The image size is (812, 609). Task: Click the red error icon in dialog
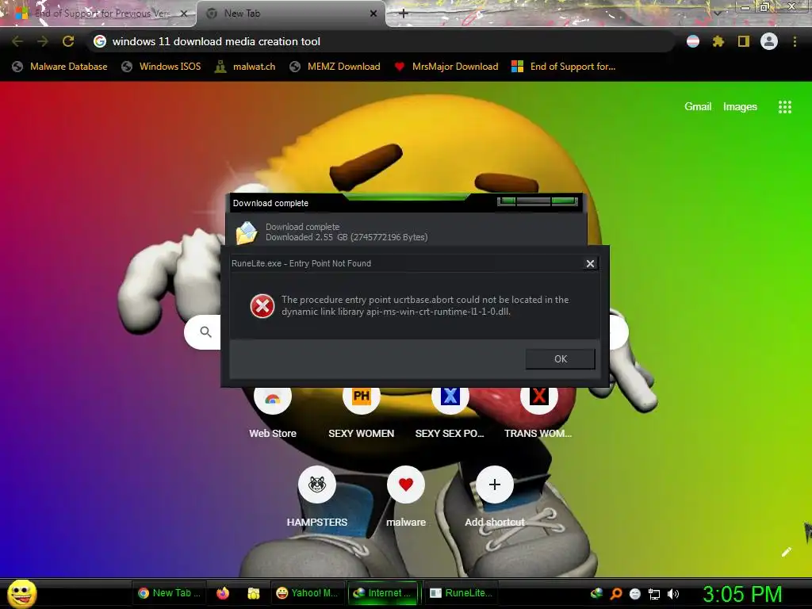pyautogui.click(x=262, y=305)
